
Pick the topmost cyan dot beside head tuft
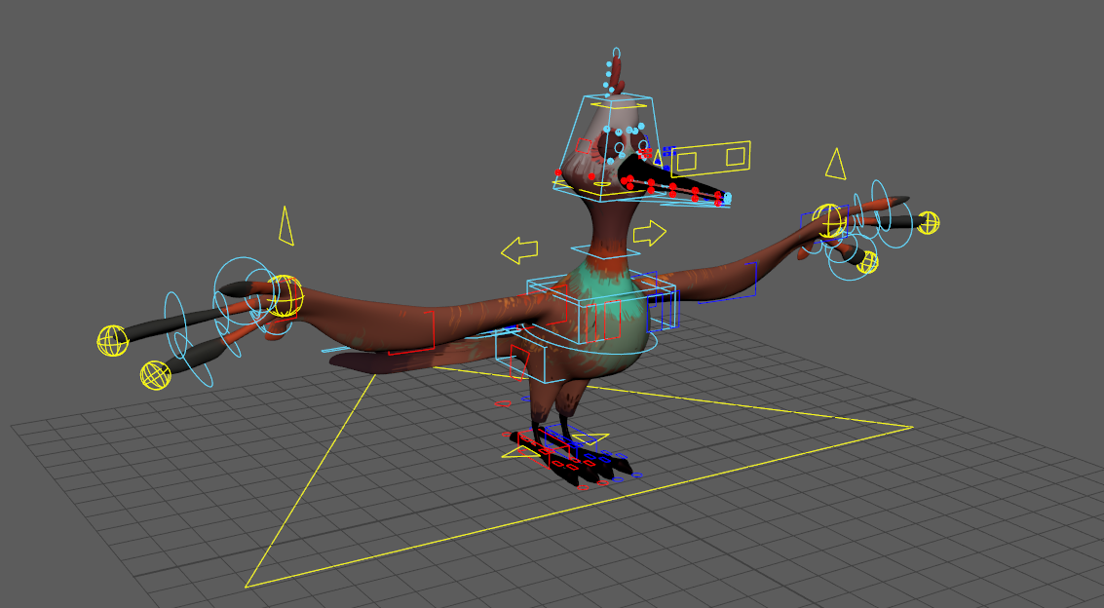[x=610, y=64]
